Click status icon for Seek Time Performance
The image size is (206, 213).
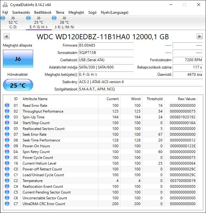point(7,140)
